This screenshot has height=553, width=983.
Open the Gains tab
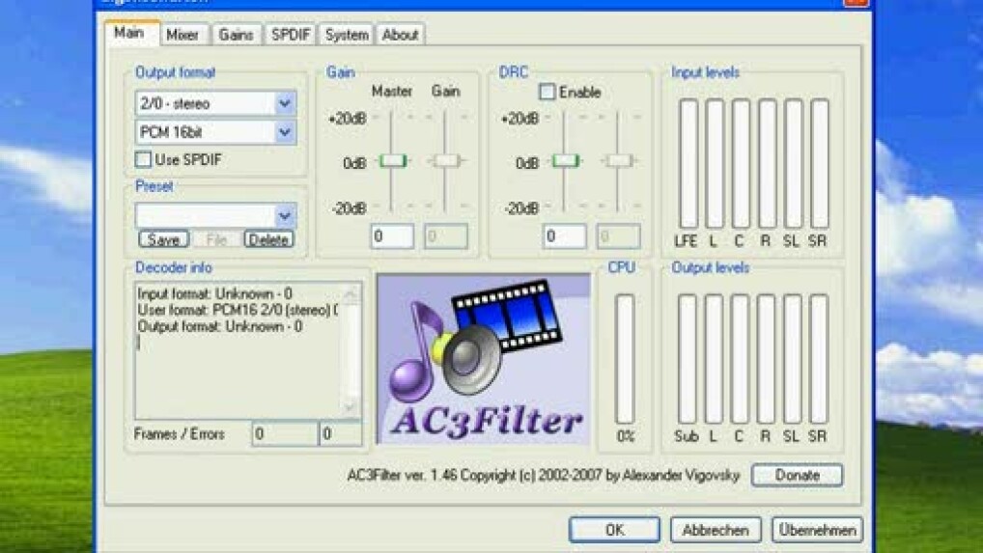click(x=236, y=35)
